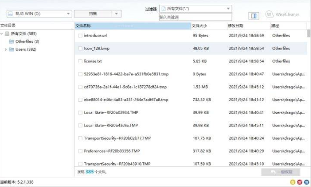The height and width of the screenshot is (187, 311).
Task: Click the file list vertical scrollbar thumb
Action: (x=309, y=33)
